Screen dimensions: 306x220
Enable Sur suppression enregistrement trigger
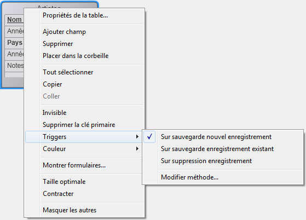pos(223,161)
